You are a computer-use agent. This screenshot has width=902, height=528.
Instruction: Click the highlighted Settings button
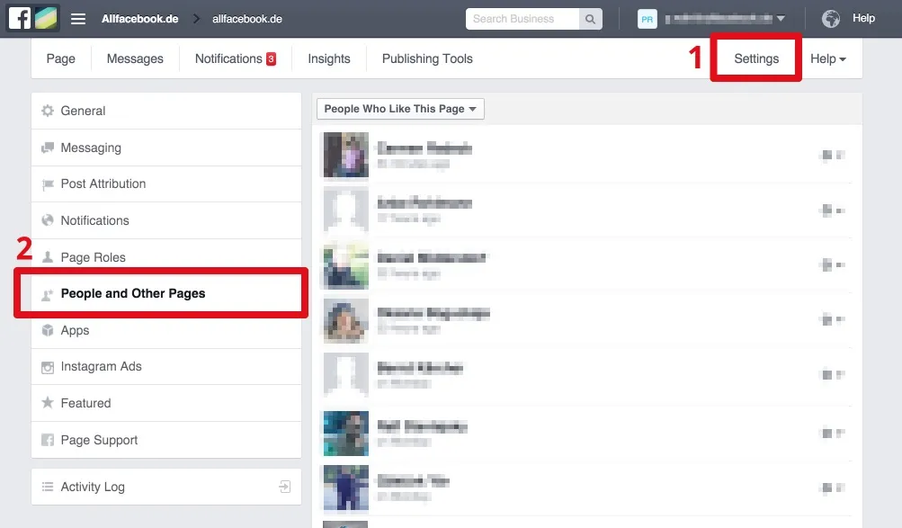coord(755,58)
